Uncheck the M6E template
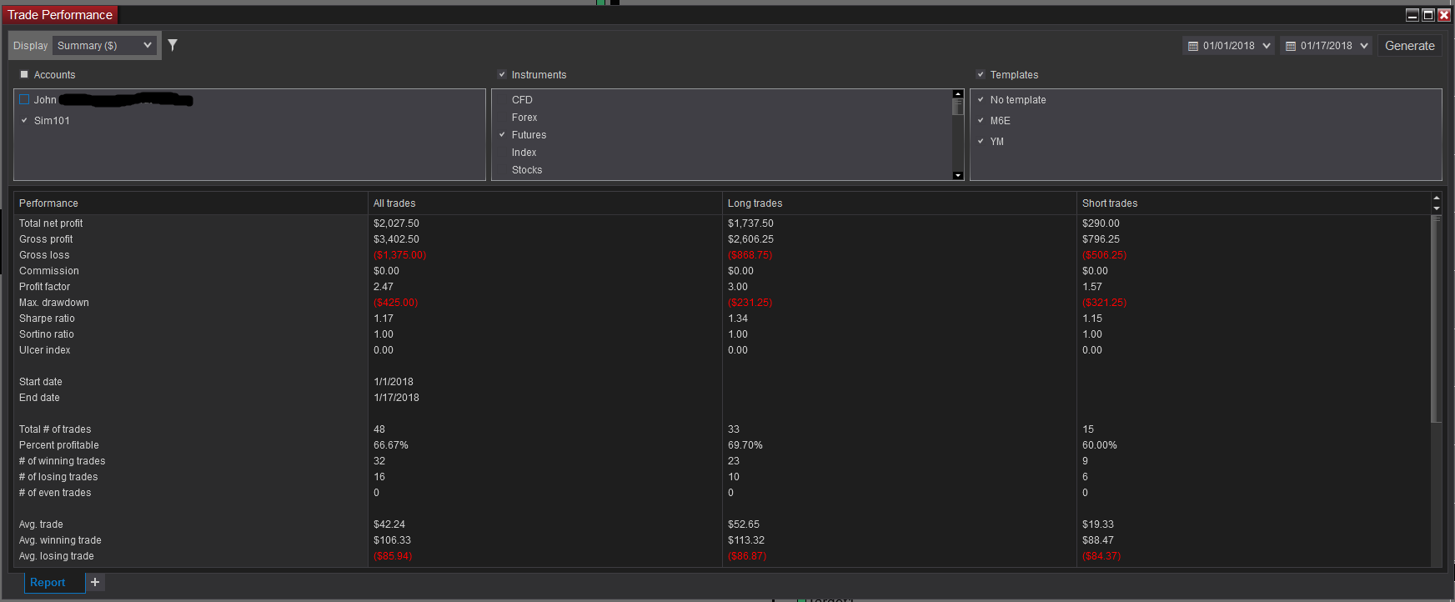This screenshot has width=1455, height=602. (x=981, y=120)
